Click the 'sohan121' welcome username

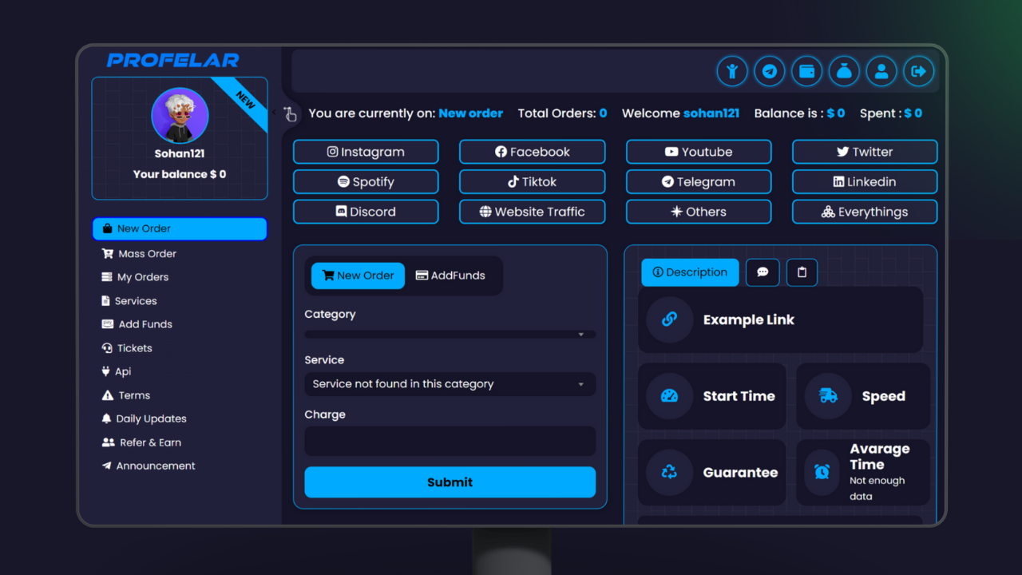tap(711, 113)
